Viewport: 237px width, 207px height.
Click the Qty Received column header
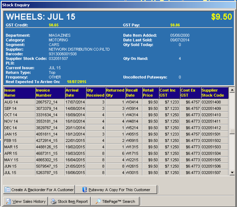click(95, 93)
